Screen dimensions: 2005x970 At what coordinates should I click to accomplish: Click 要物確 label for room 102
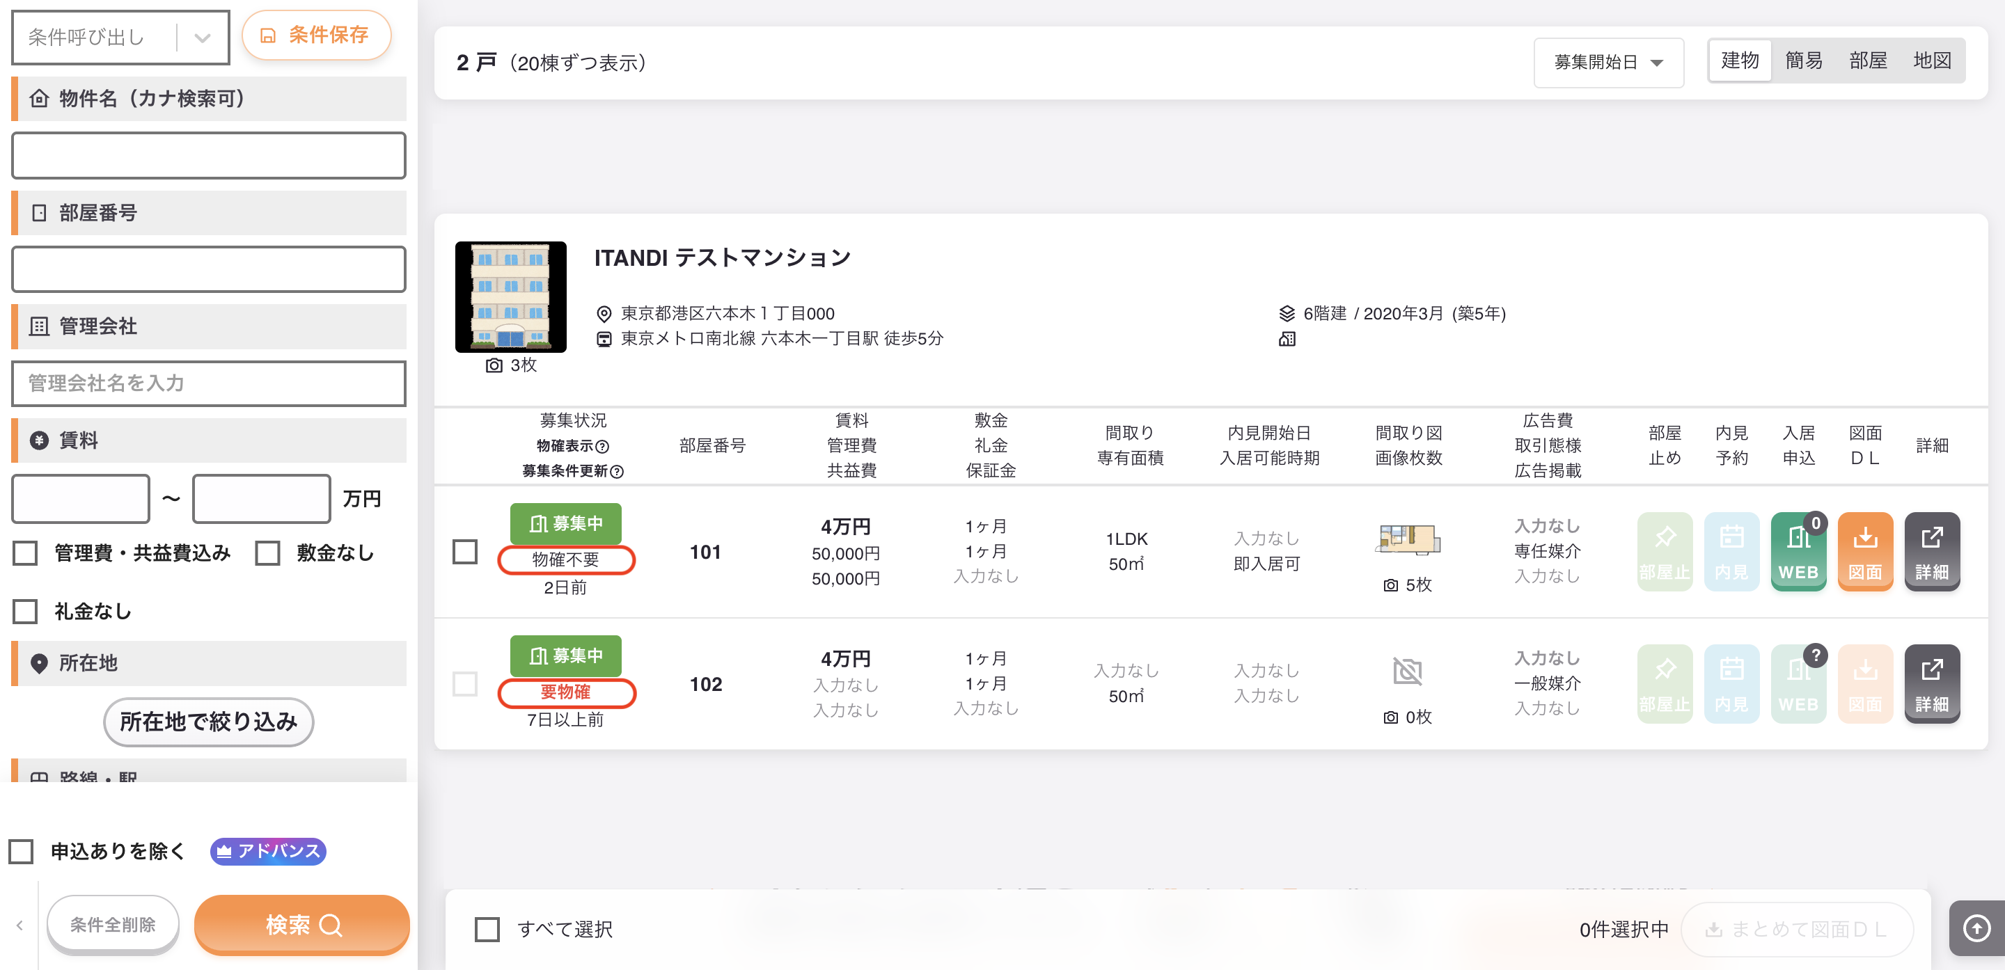tap(566, 692)
